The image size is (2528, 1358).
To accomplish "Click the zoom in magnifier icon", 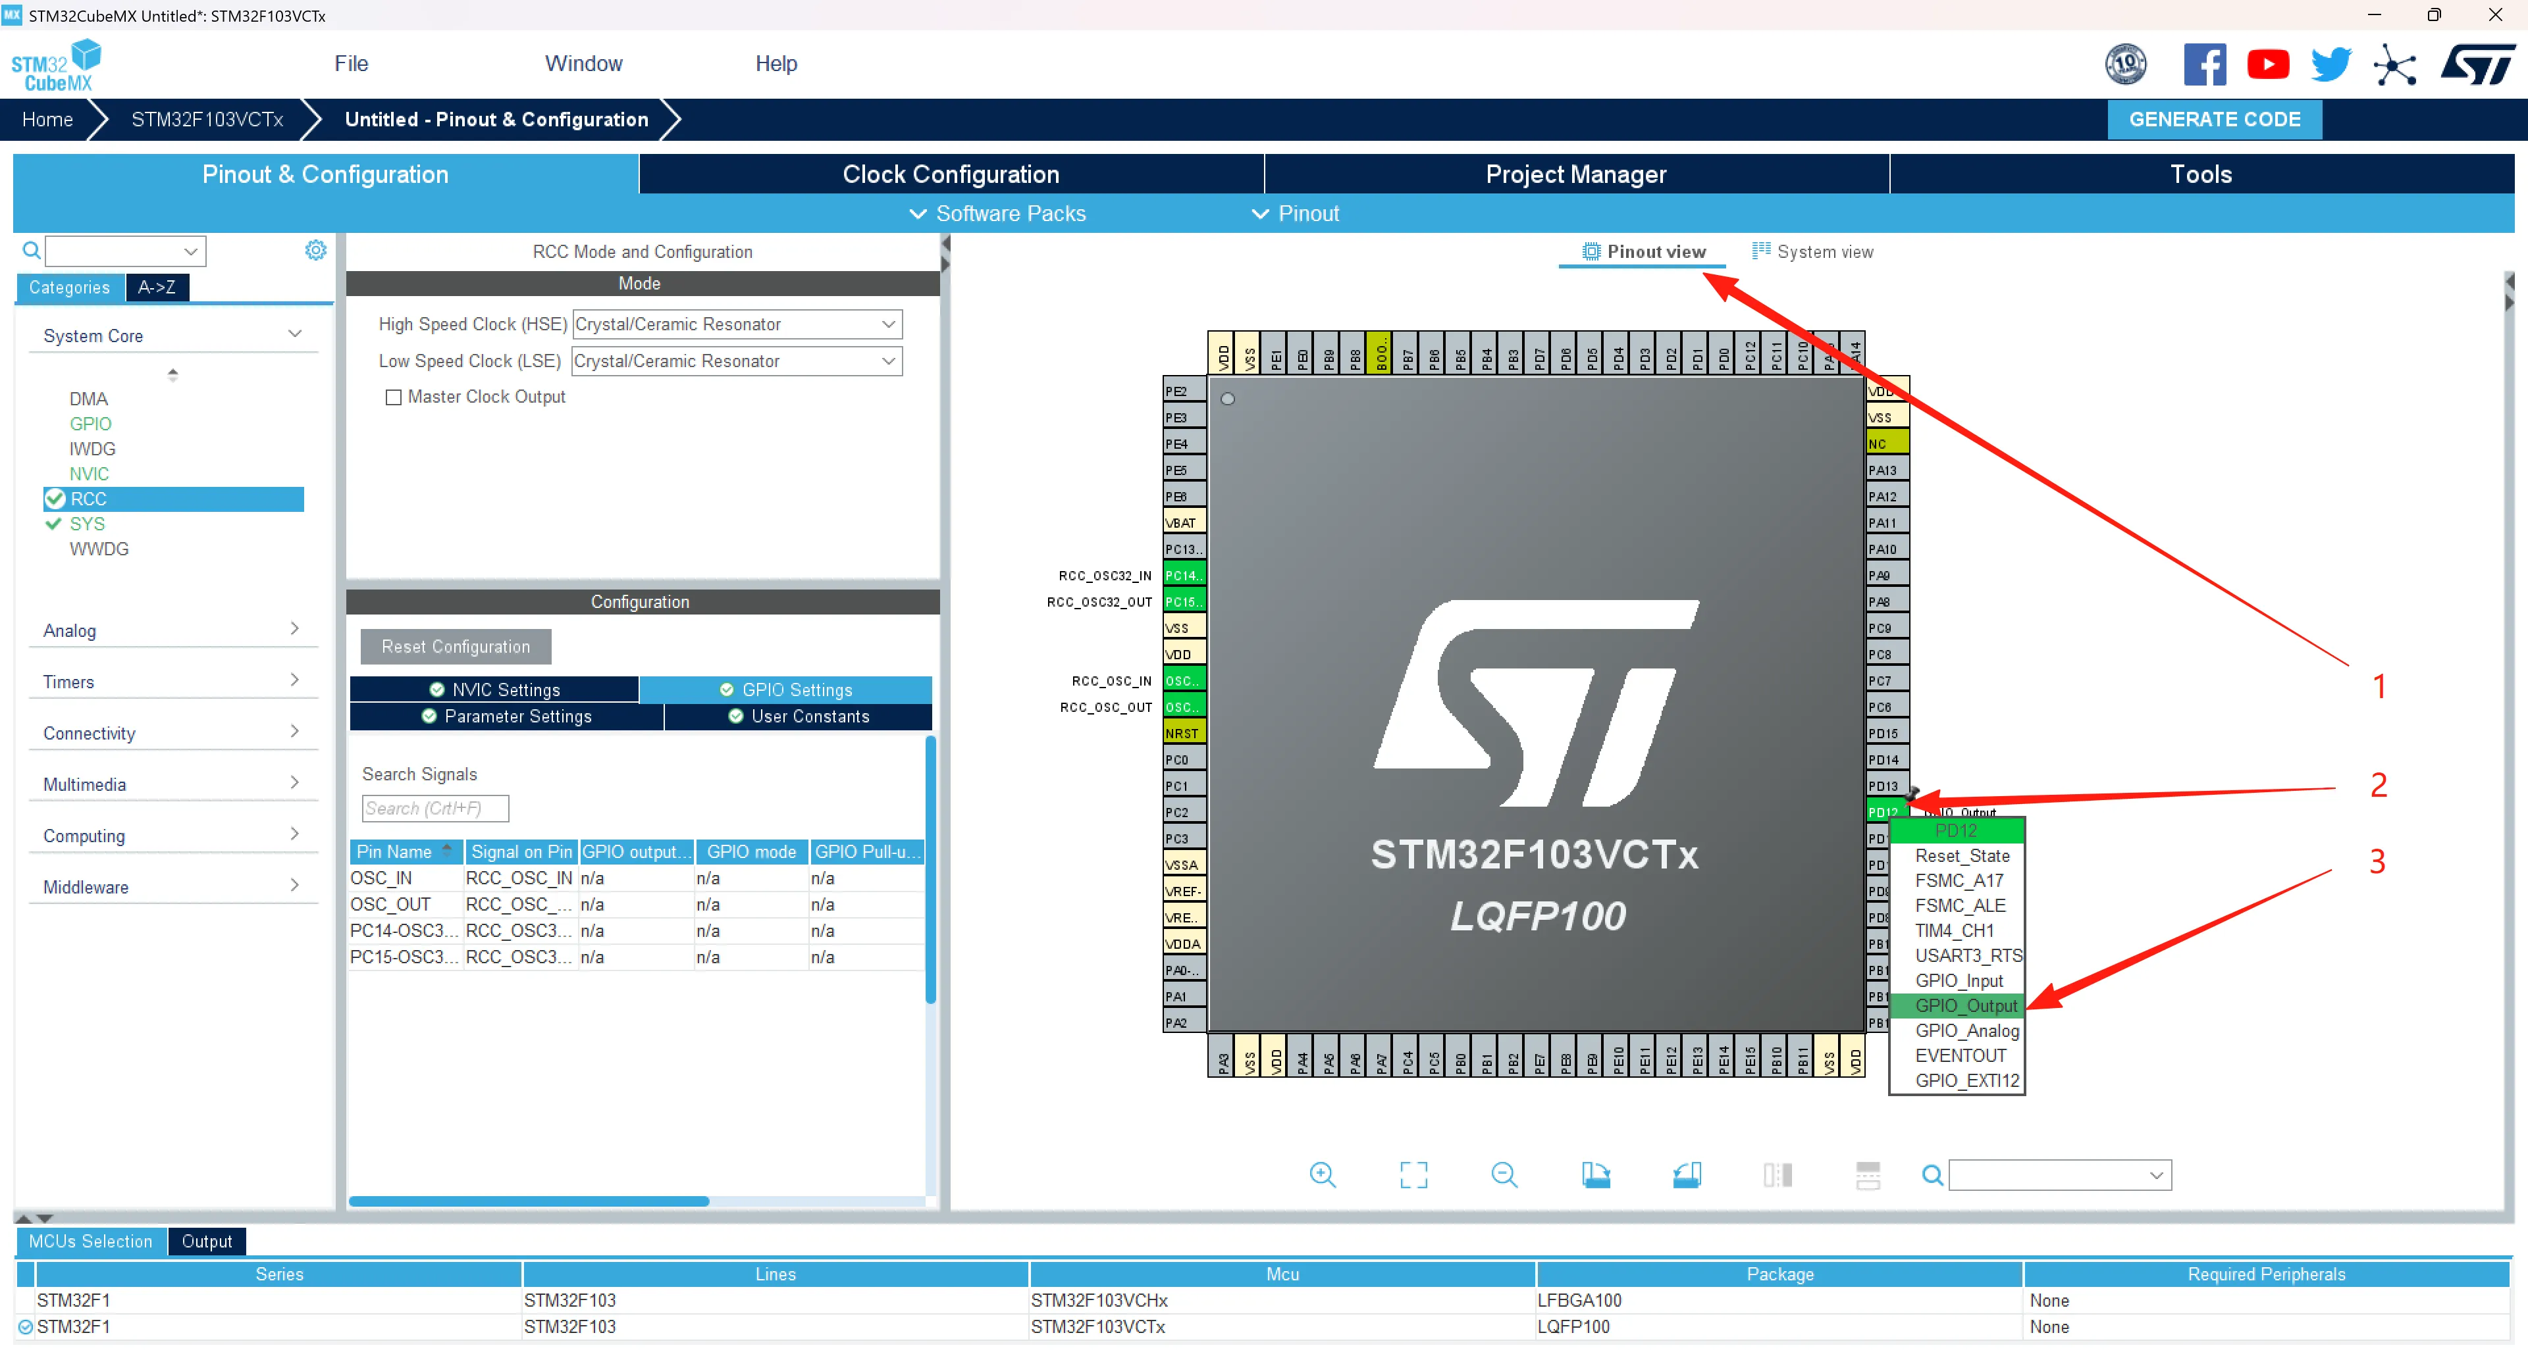I will tap(1322, 1174).
